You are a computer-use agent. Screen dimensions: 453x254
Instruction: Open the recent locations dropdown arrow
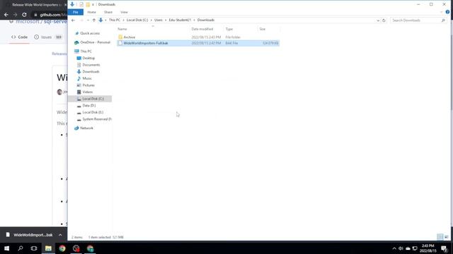pos(88,20)
